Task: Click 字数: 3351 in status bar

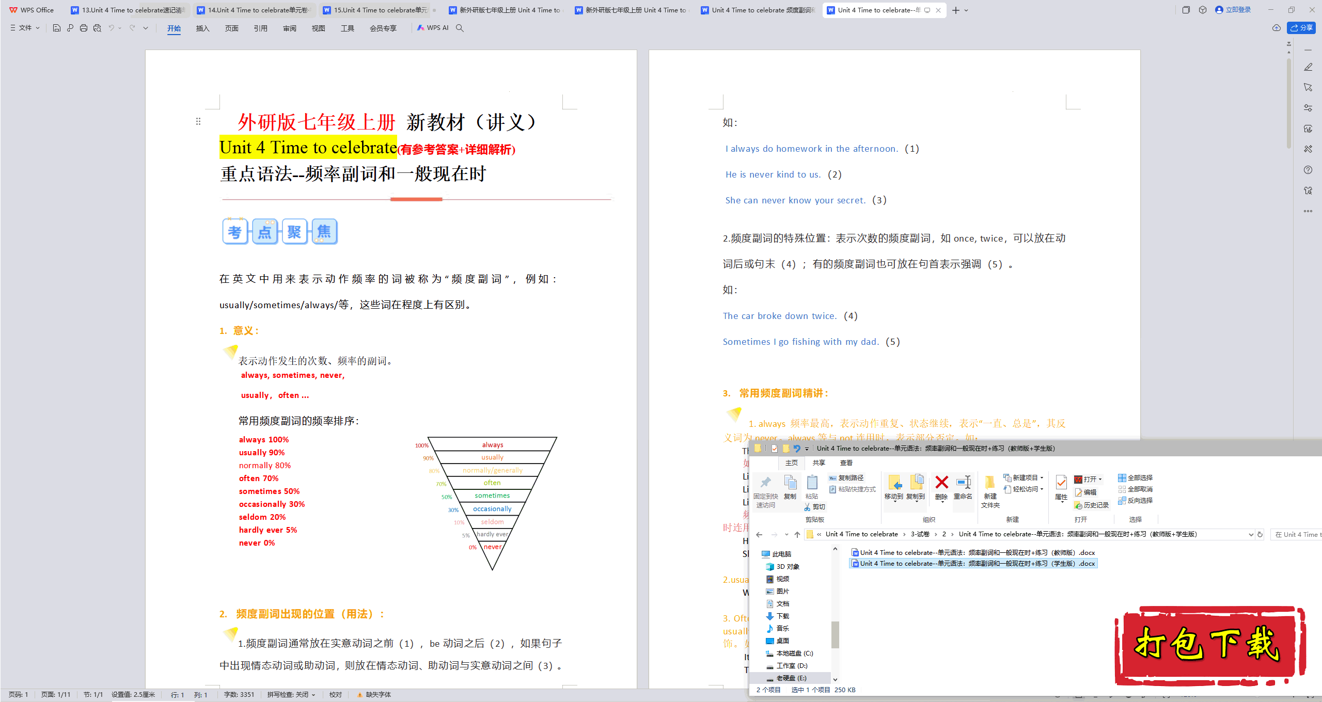Action: [239, 695]
